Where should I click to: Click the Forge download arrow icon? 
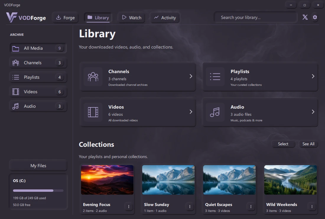coord(58,17)
